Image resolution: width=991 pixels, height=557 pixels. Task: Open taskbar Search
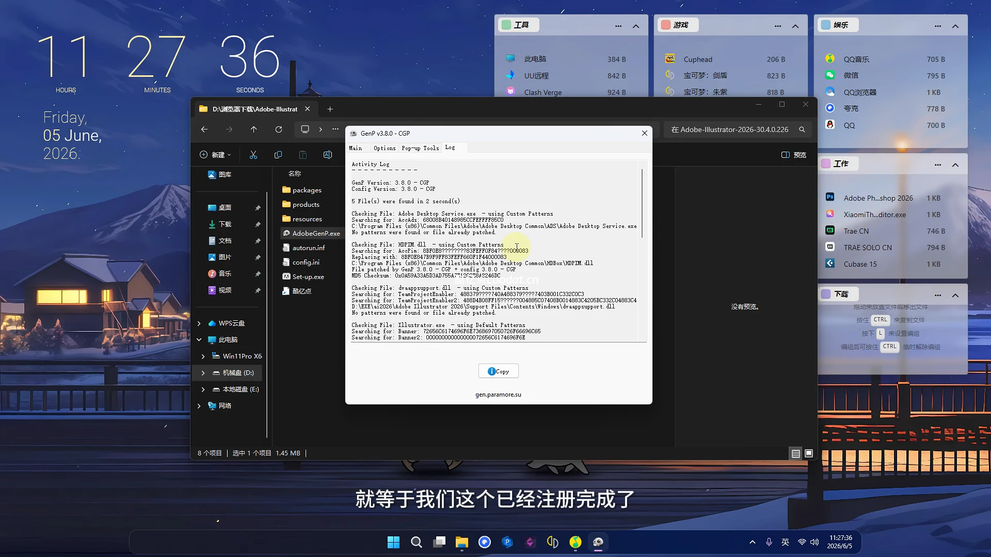click(416, 542)
